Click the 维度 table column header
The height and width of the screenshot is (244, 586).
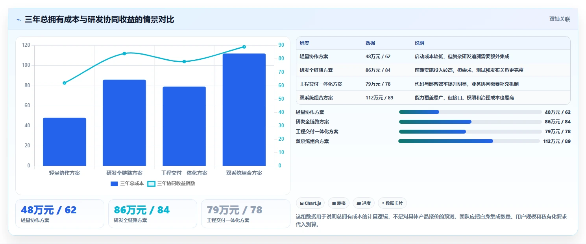click(x=304, y=43)
